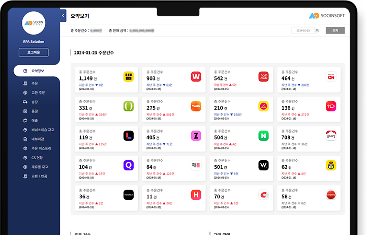Open the calendar icon beside the date field

click(x=317, y=31)
